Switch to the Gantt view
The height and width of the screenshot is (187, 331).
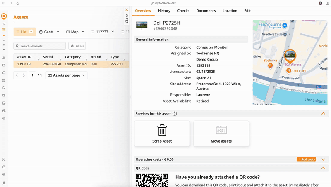[49, 32]
